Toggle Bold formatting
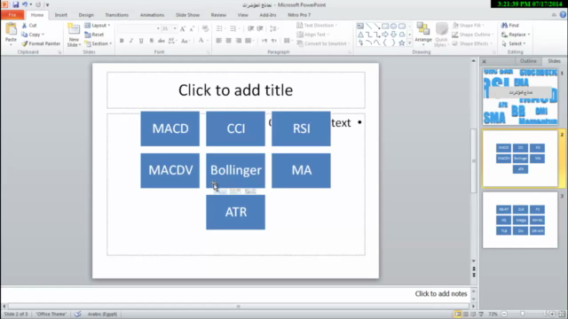568x319 pixels. click(122, 41)
